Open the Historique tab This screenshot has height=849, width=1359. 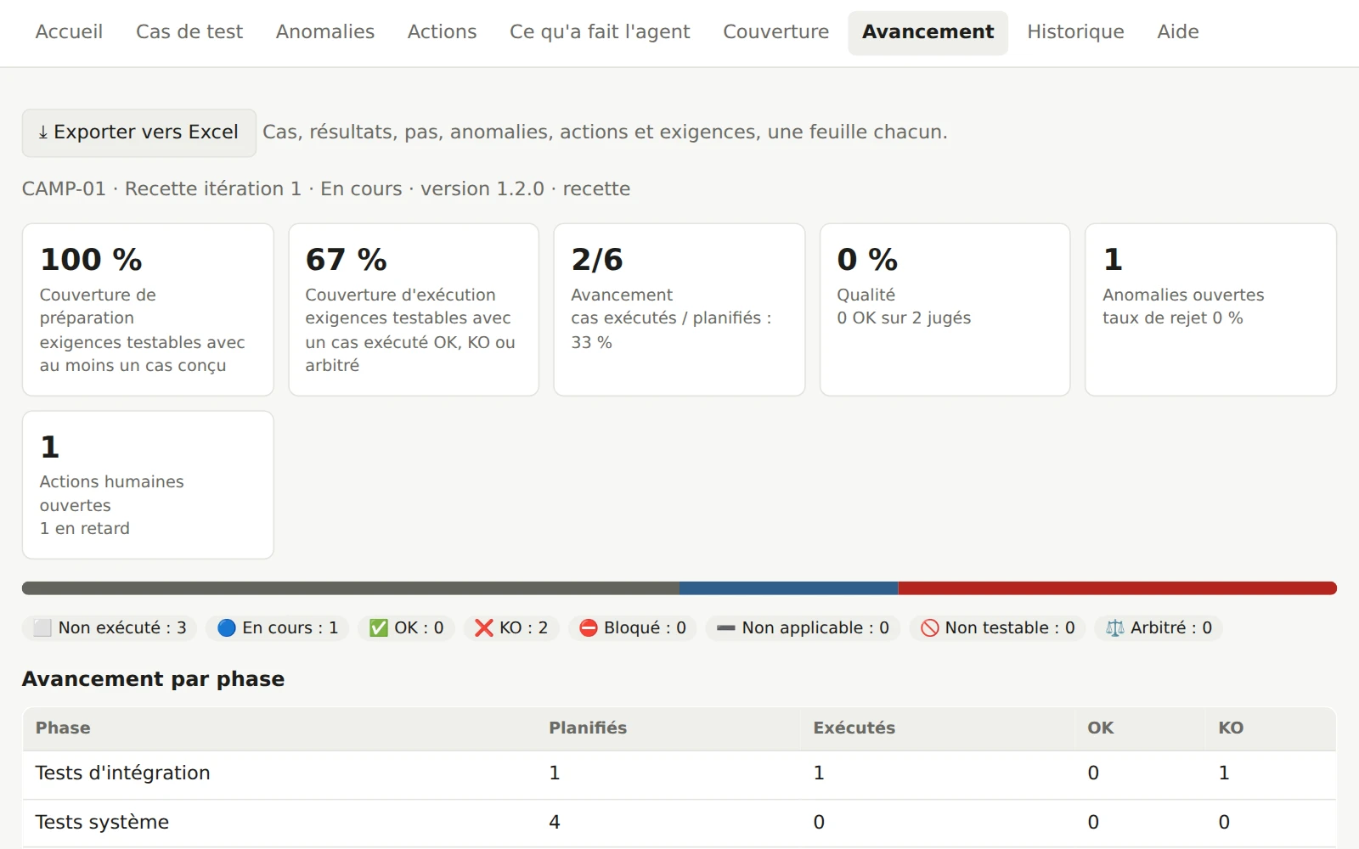[1075, 32]
